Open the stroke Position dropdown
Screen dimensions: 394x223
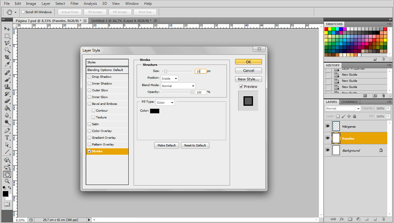coord(169,78)
